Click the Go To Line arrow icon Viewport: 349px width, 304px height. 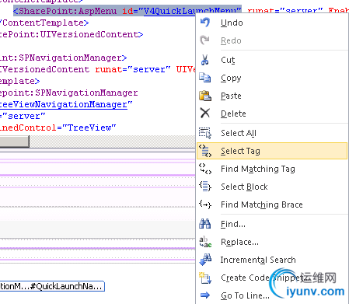tap(205, 295)
